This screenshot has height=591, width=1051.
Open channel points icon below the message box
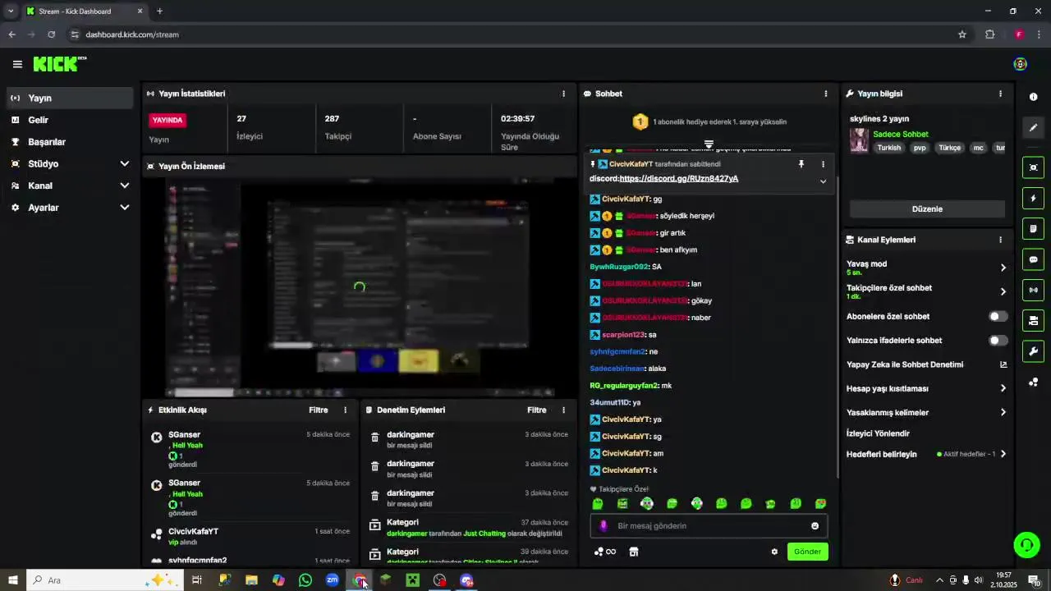pos(604,552)
